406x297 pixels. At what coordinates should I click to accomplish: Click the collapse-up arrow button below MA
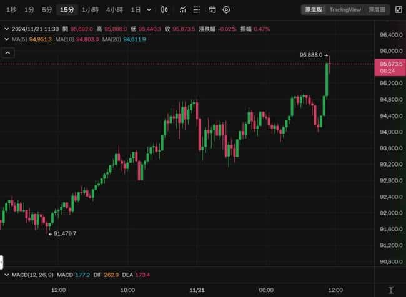(7, 53)
